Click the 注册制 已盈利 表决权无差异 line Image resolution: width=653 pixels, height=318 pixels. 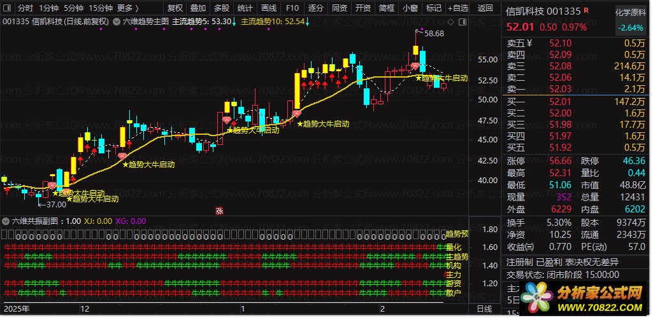562,262
